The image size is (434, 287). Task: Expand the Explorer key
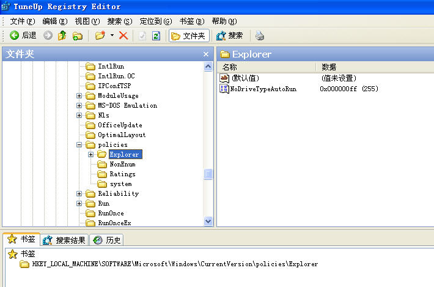(91, 155)
